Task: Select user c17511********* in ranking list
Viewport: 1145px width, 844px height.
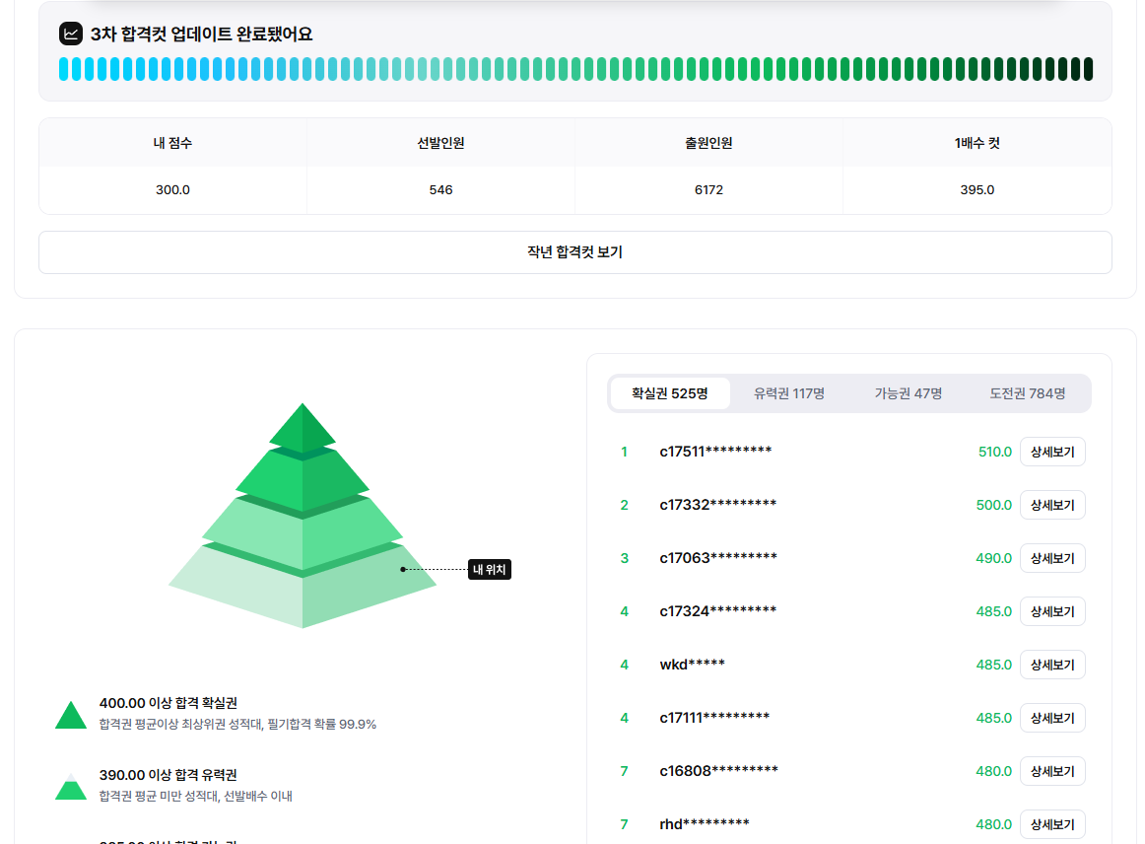Action: pyautogui.click(x=715, y=452)
